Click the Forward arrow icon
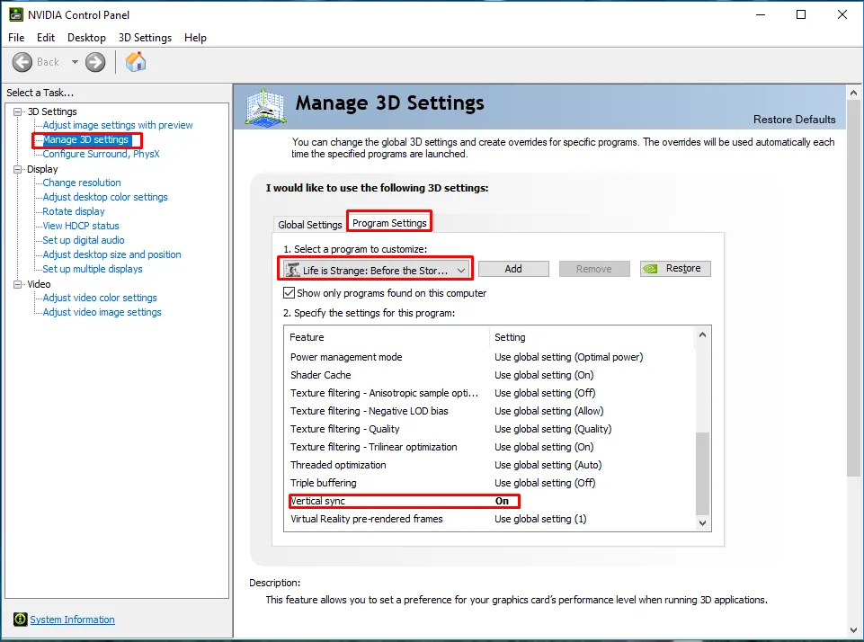This screenshot has width=864, height=642. pos(95,62)
